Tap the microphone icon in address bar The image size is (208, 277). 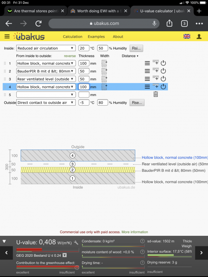click(154, 23)
